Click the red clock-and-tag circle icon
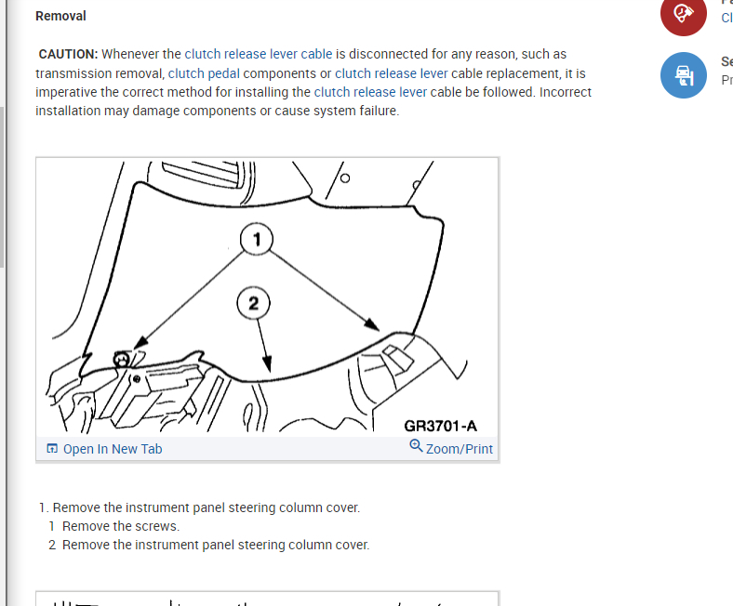The width and height of the screenshot is (733, 606). click(683, 14)
